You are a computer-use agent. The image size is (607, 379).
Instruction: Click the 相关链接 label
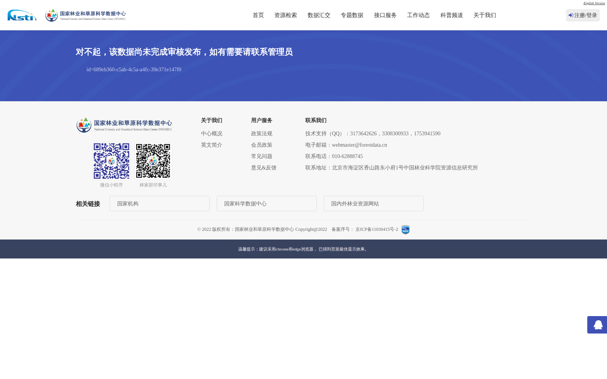click(88, 204)
